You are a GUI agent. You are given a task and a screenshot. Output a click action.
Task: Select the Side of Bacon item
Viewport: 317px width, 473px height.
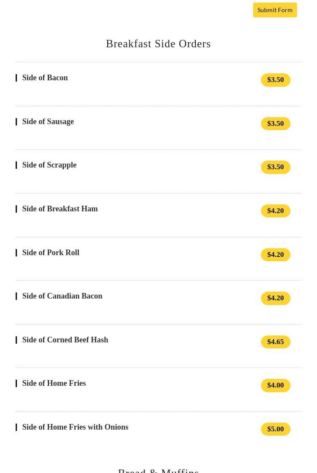click(45, 78)
